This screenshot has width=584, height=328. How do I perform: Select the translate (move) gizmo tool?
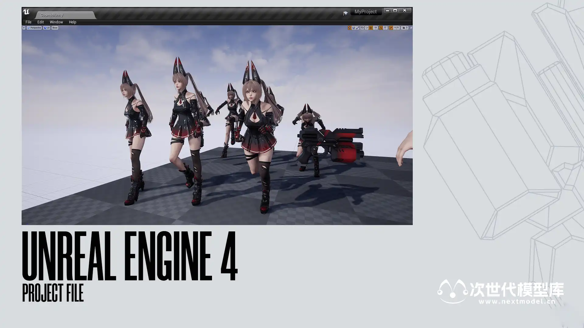tap(349, 28)
